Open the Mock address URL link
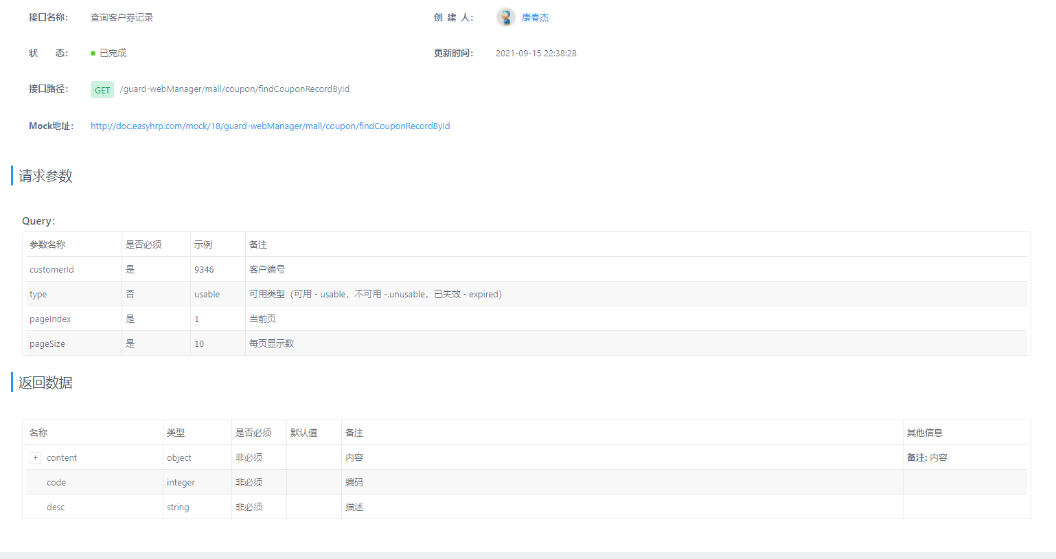Viewport: 1056px width, 559px height. (271, 126)
